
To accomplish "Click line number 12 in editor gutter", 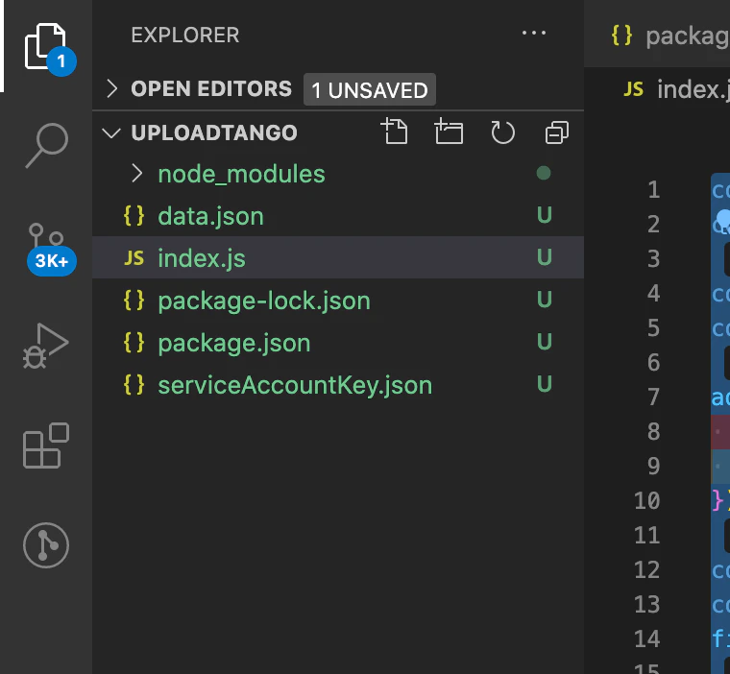I will point(647,569).
